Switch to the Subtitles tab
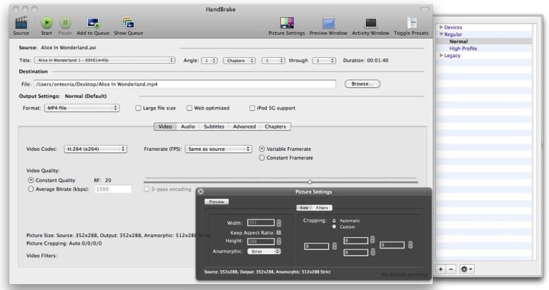Image resolution: width=549 pixels, height=290 pixels. click(x=214, y=127)
